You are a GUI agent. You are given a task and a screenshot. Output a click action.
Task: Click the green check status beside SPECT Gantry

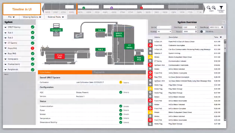coord(33,27)
